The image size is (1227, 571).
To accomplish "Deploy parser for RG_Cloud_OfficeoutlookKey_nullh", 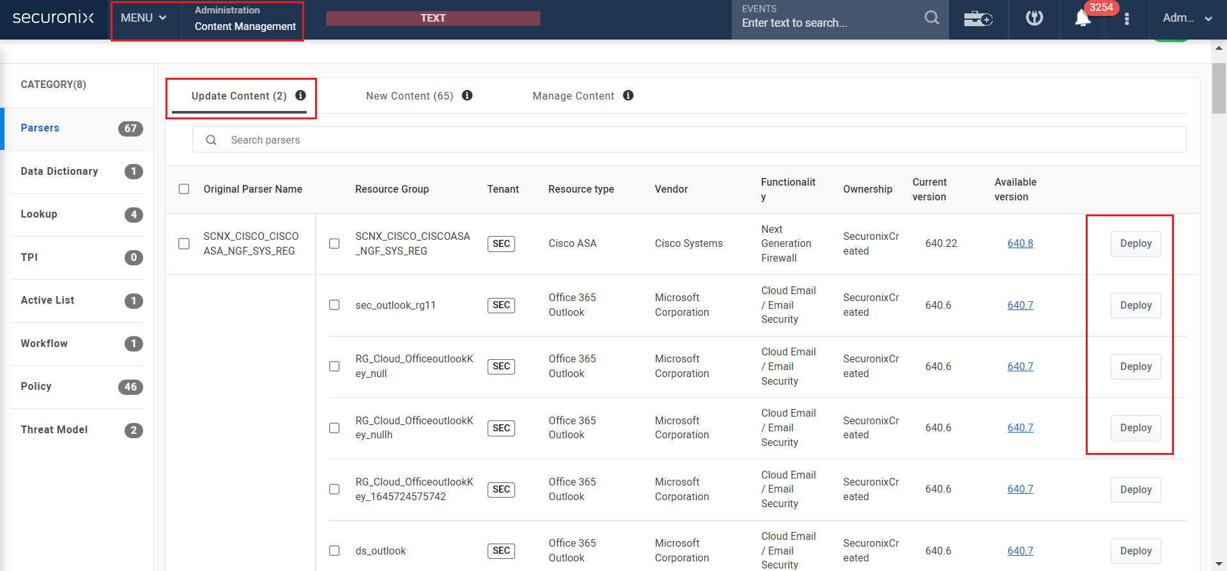I will (x=1136, y=427).
